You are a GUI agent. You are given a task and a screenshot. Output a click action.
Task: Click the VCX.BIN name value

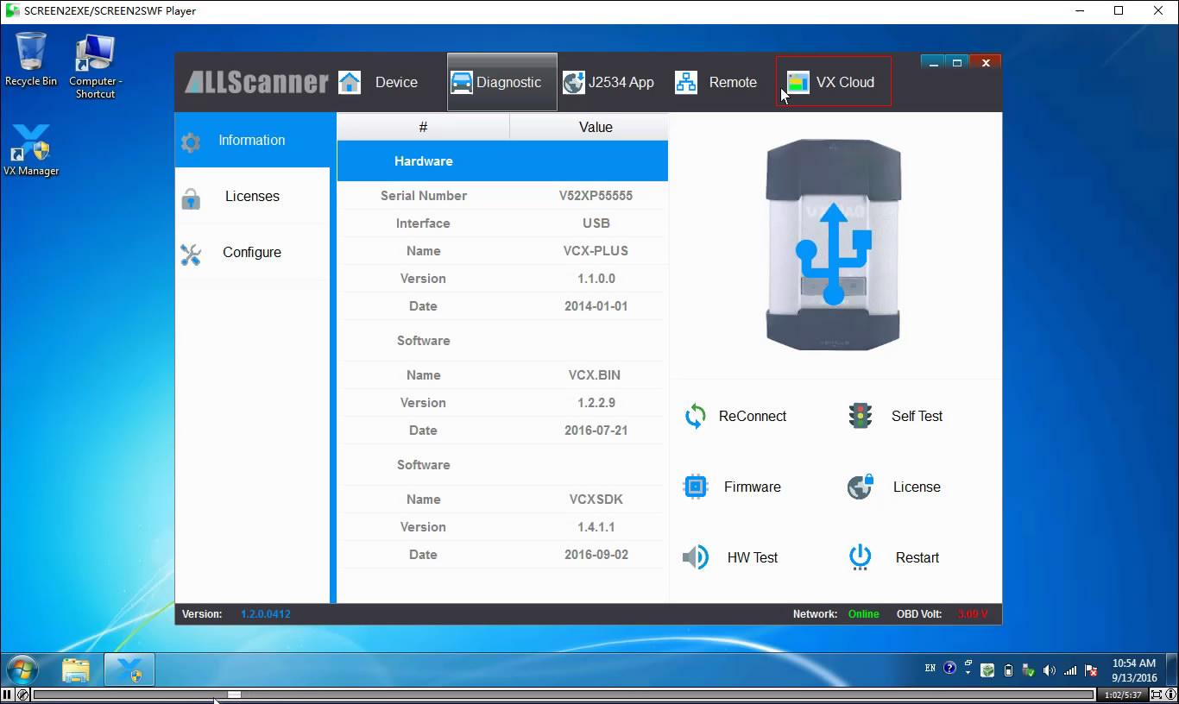(596, 375)
